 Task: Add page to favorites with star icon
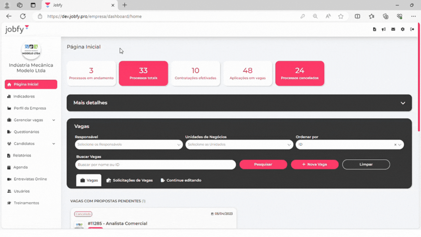(x=341, y=16)
